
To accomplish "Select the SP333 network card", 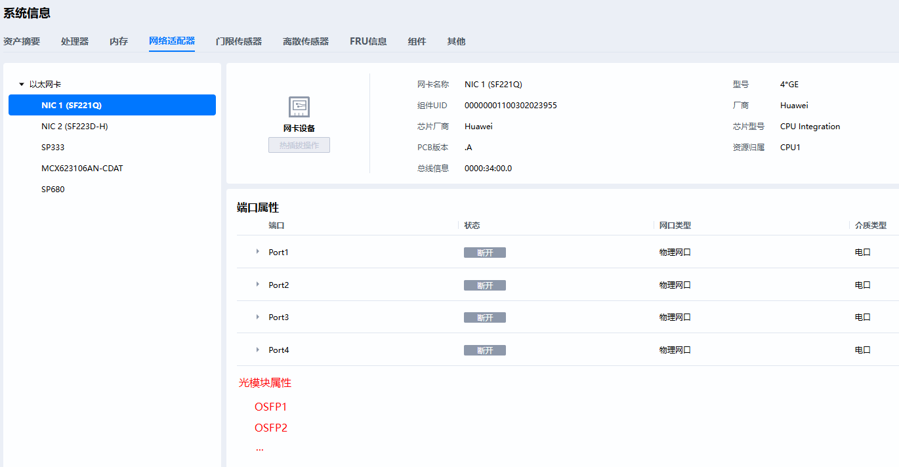I will point(53,148).
